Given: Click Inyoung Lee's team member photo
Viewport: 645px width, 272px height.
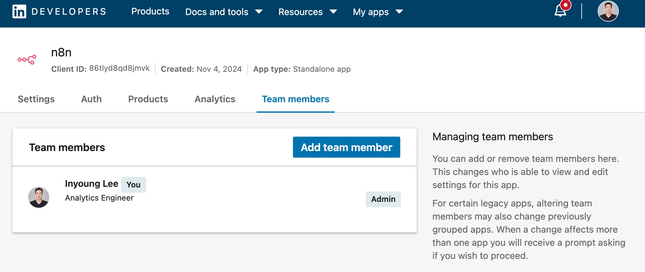Looking at the screenshot, I should pyautogui.click(x=39, y=197).
